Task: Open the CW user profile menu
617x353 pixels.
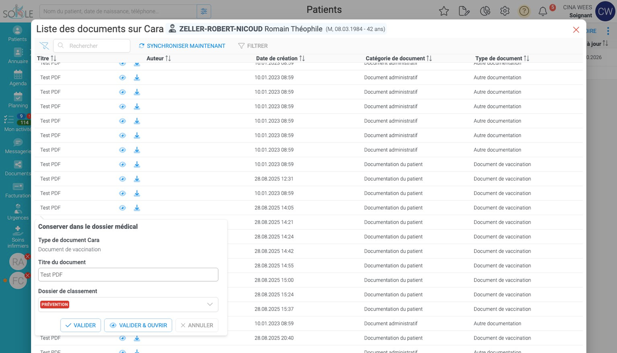Action: pyautogui.click(x=605, y=11)
